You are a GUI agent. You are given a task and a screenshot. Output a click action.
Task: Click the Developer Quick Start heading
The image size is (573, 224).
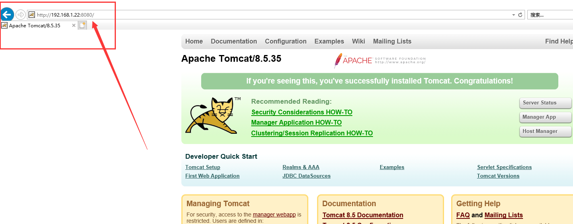coord(221,156)
